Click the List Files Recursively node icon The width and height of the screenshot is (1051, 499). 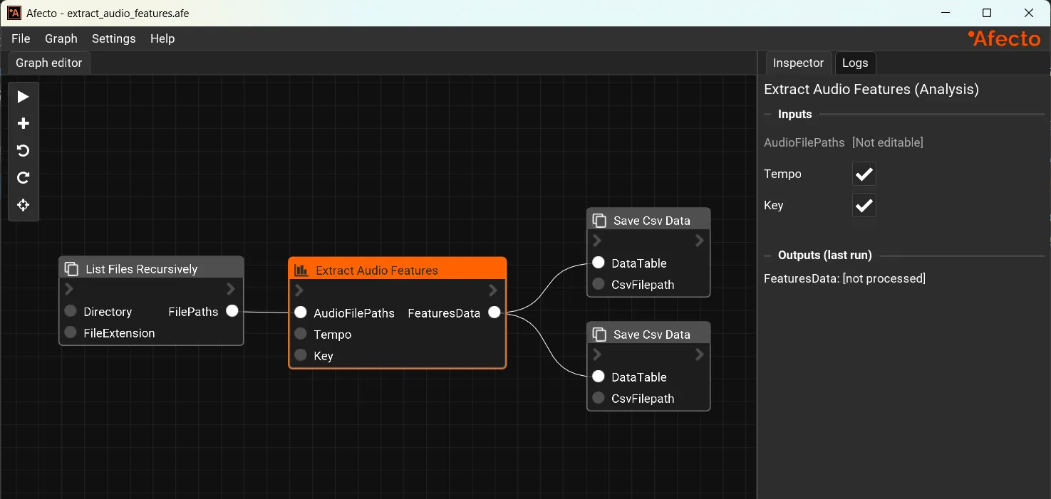click(x=71, y=269)
